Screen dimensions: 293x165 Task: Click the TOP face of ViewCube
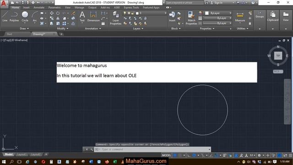click(278, 56)
